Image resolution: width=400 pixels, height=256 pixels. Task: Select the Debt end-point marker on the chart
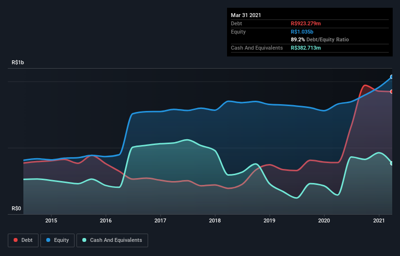point(392,91)
